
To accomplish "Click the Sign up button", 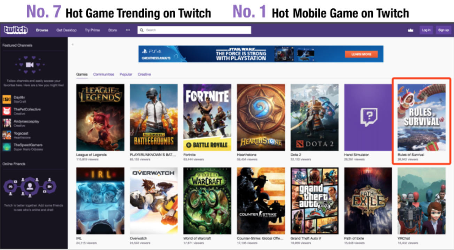I will point(443,30).
